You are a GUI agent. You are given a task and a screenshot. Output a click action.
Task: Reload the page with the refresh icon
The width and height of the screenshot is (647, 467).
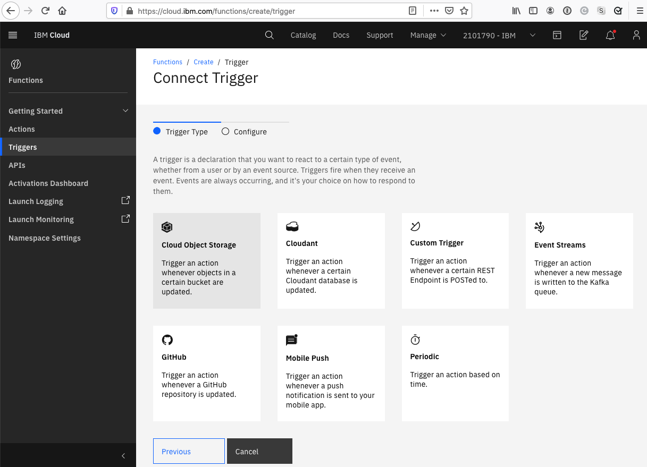46,10
